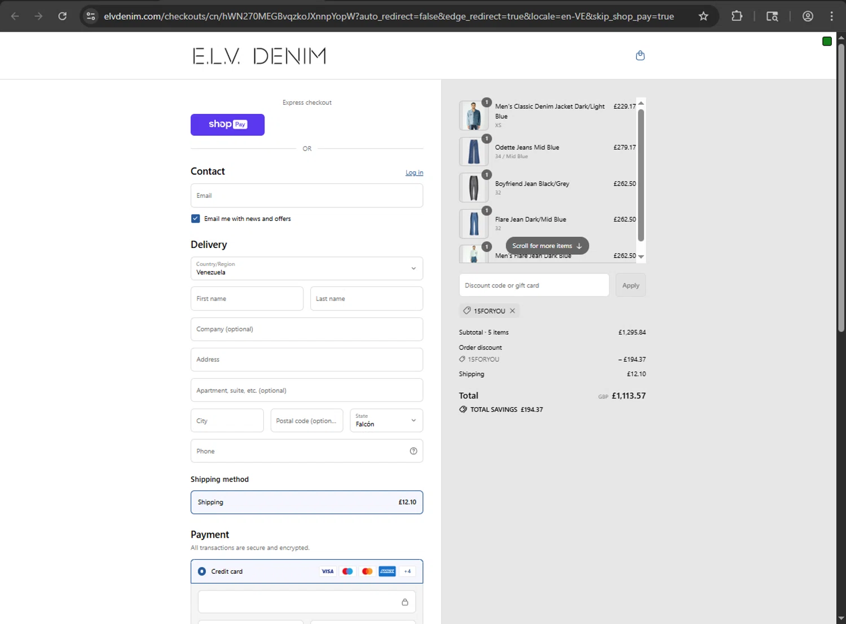Click the E.L.V. DENIM logo
Image resolution: width=846 pixels, height=624 pixels.
point(259,56)
